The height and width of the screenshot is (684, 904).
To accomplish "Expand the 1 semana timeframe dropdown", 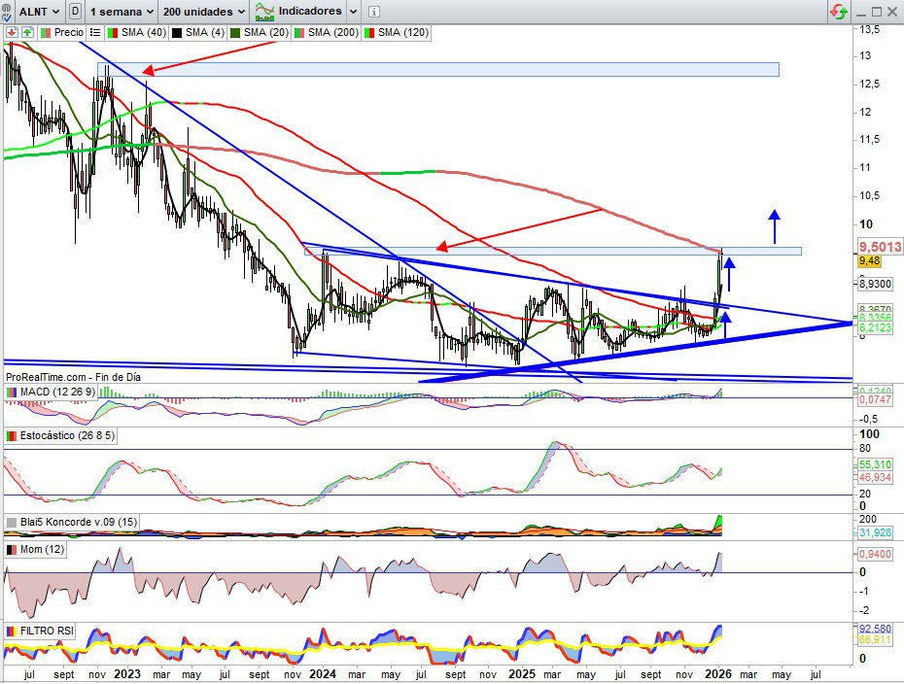I will [122, 12].
